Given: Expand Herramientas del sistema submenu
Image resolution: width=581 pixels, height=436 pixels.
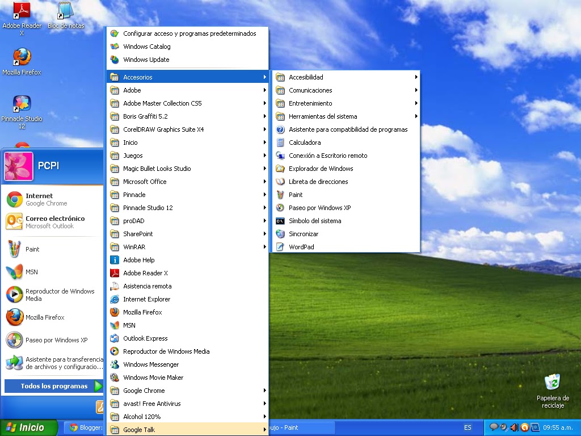Looking at the screenshot, I should tap(346, 116).
